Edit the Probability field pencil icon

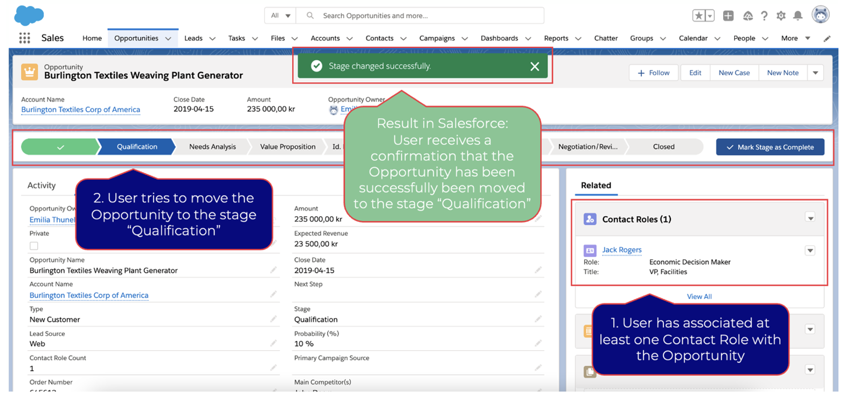tap(538, 343)
